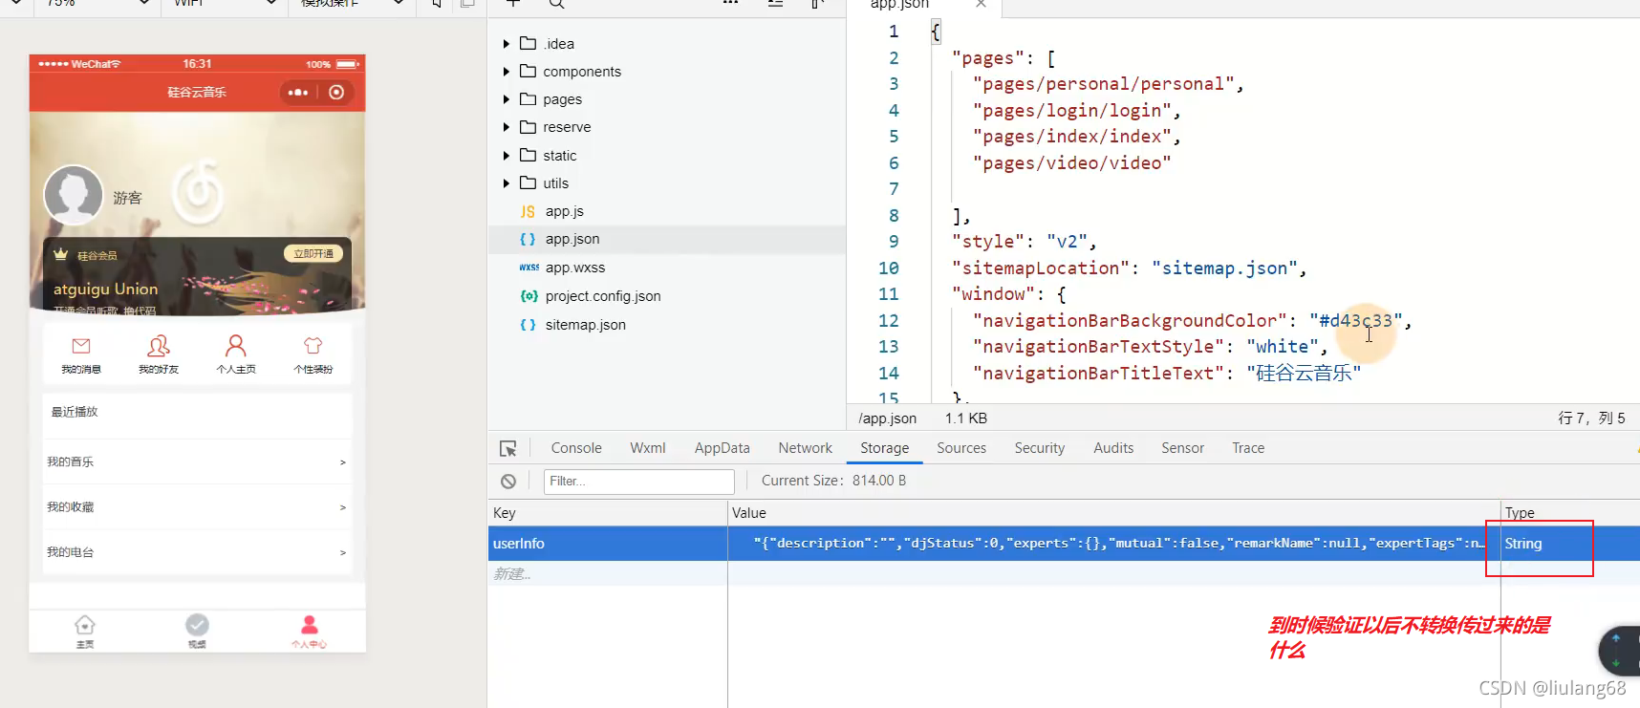Image resolution: width=1640 pixels, height=708 pixels.
Task: Click the simulator capsule menu dots
Action: coord(298,93)
